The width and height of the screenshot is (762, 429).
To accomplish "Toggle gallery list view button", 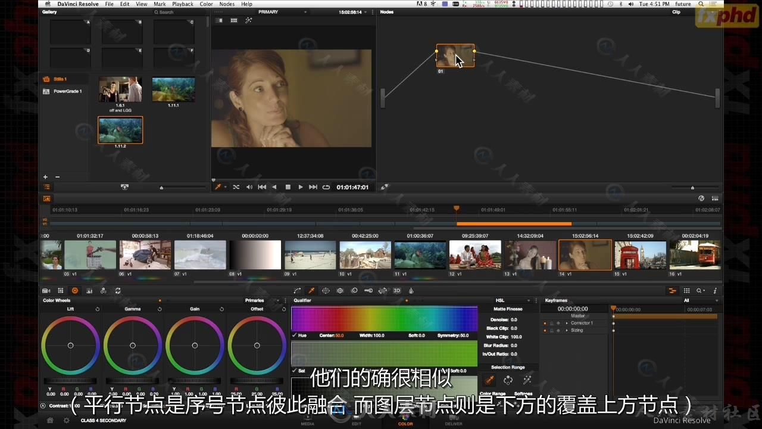I will tap(46, 187).
